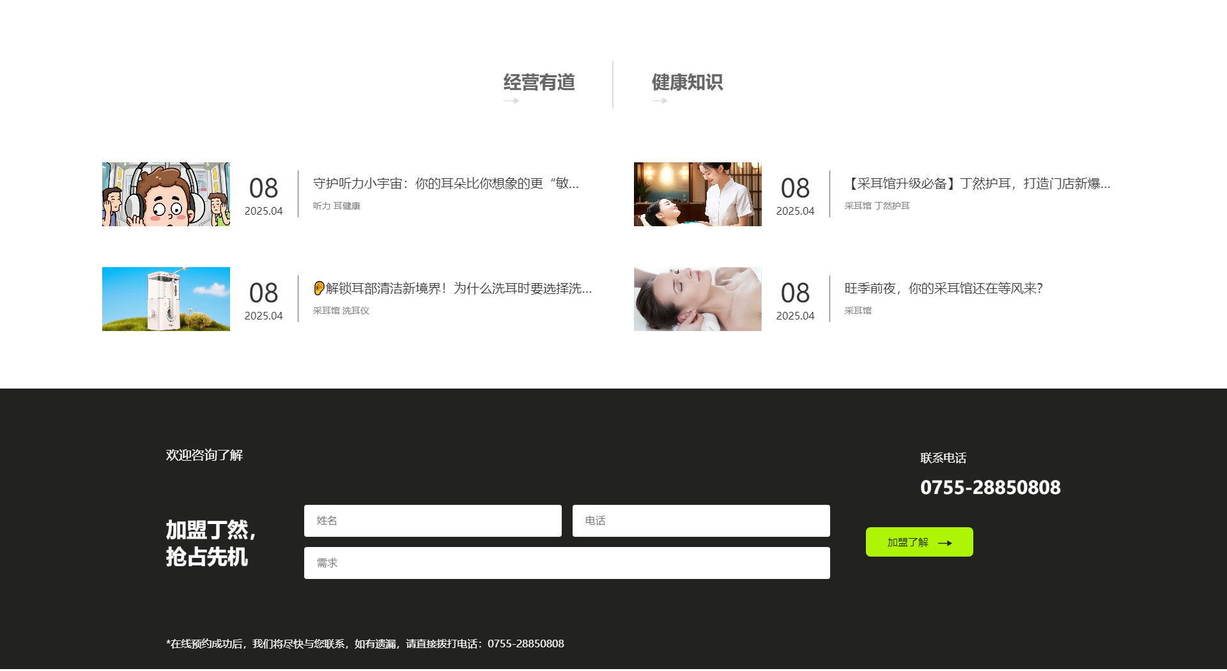
Task: Switch to the 健康知识 tab
Action: (x=687, y=82)
